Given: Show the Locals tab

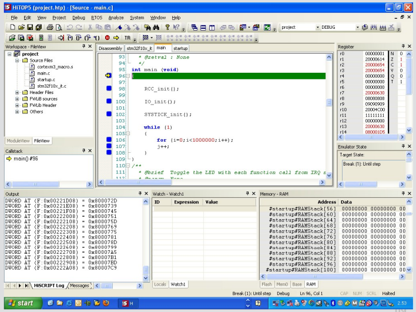Looking at the screenshot, I should click(x=160, y=284).
